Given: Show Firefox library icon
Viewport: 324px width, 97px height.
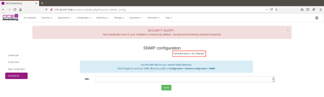Looking at the screenshot, I should pos(303,9).
